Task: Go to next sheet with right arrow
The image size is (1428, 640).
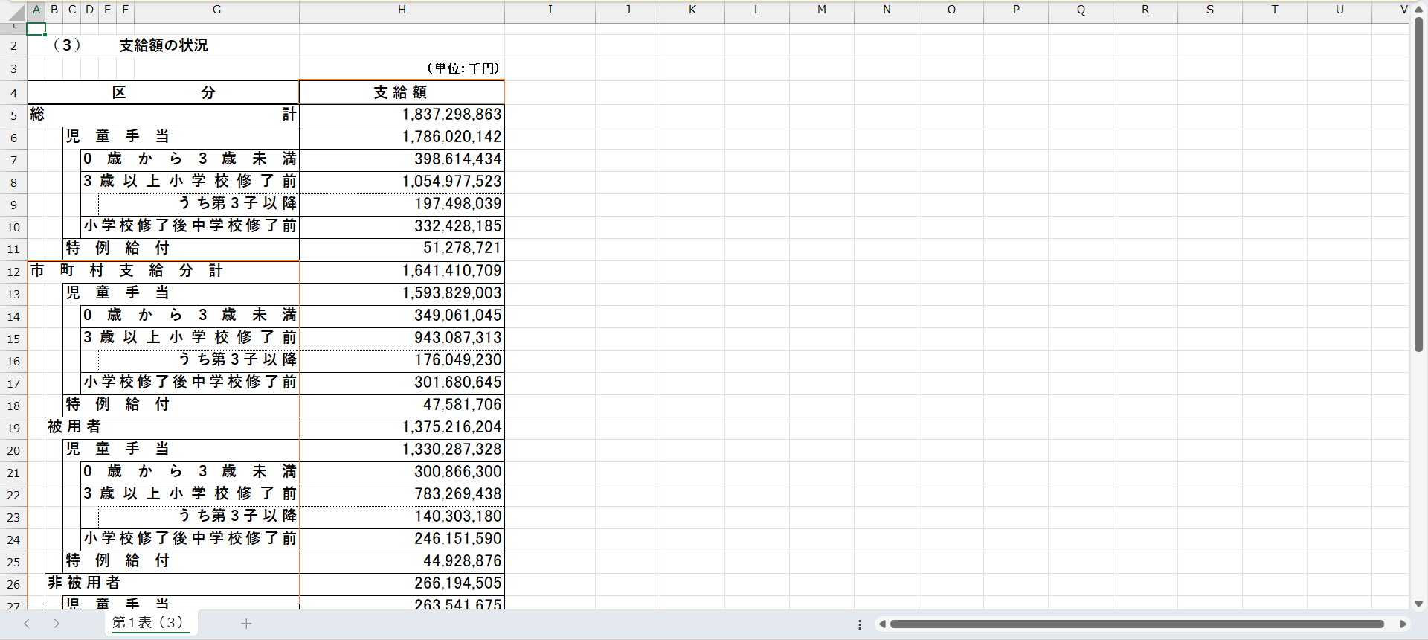Action: [x=57, y=624]
